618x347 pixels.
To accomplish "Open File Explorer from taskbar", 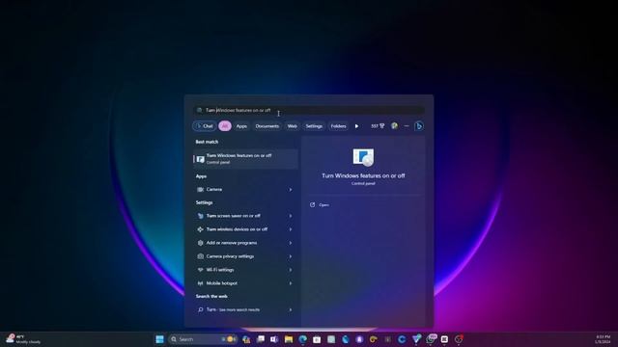I will [289, 339].
